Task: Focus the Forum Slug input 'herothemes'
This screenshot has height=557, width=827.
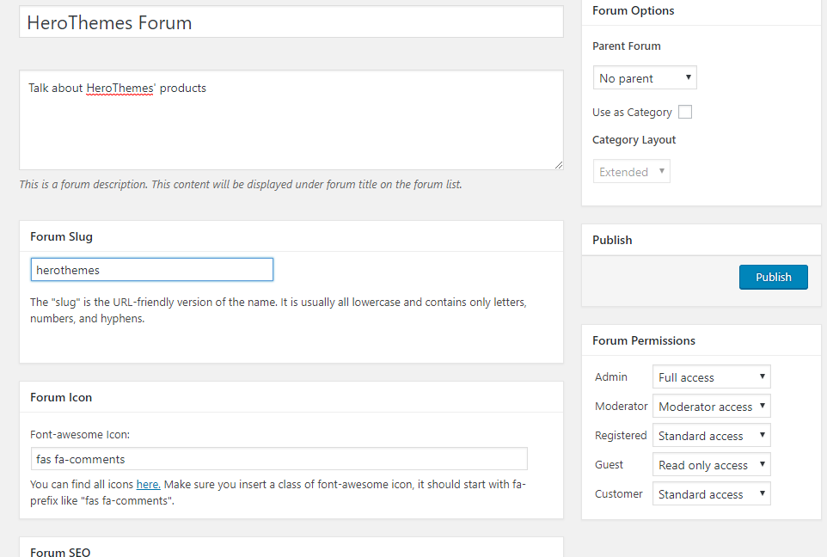Action: click(x=152, y=270)
